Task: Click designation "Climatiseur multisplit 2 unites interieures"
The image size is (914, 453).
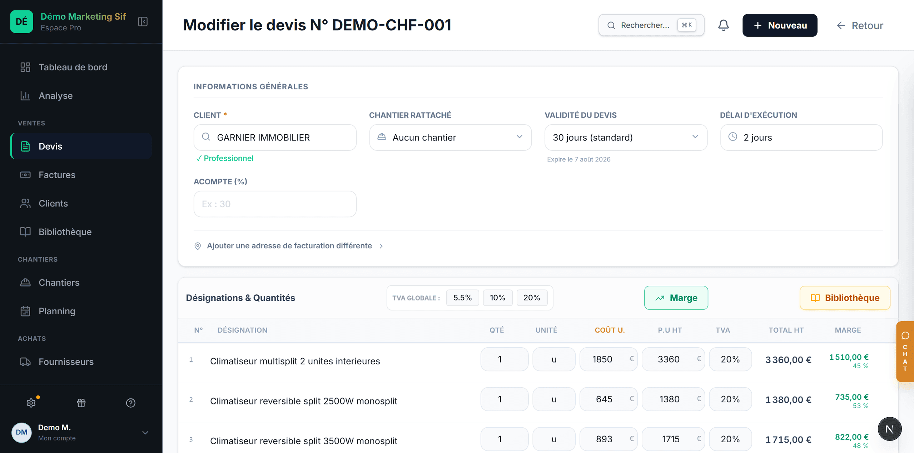Action: (x=295, y=361)
